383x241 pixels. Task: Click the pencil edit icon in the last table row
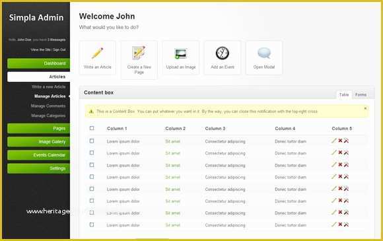tap(334, 224)
